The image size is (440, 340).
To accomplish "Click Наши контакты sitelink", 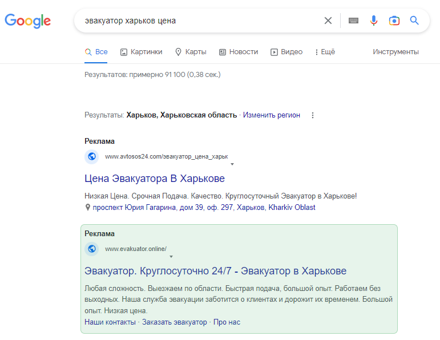I will [110, 322].
